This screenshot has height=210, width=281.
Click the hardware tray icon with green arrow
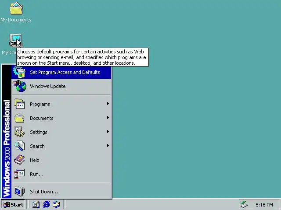click(x=244, y=204)
